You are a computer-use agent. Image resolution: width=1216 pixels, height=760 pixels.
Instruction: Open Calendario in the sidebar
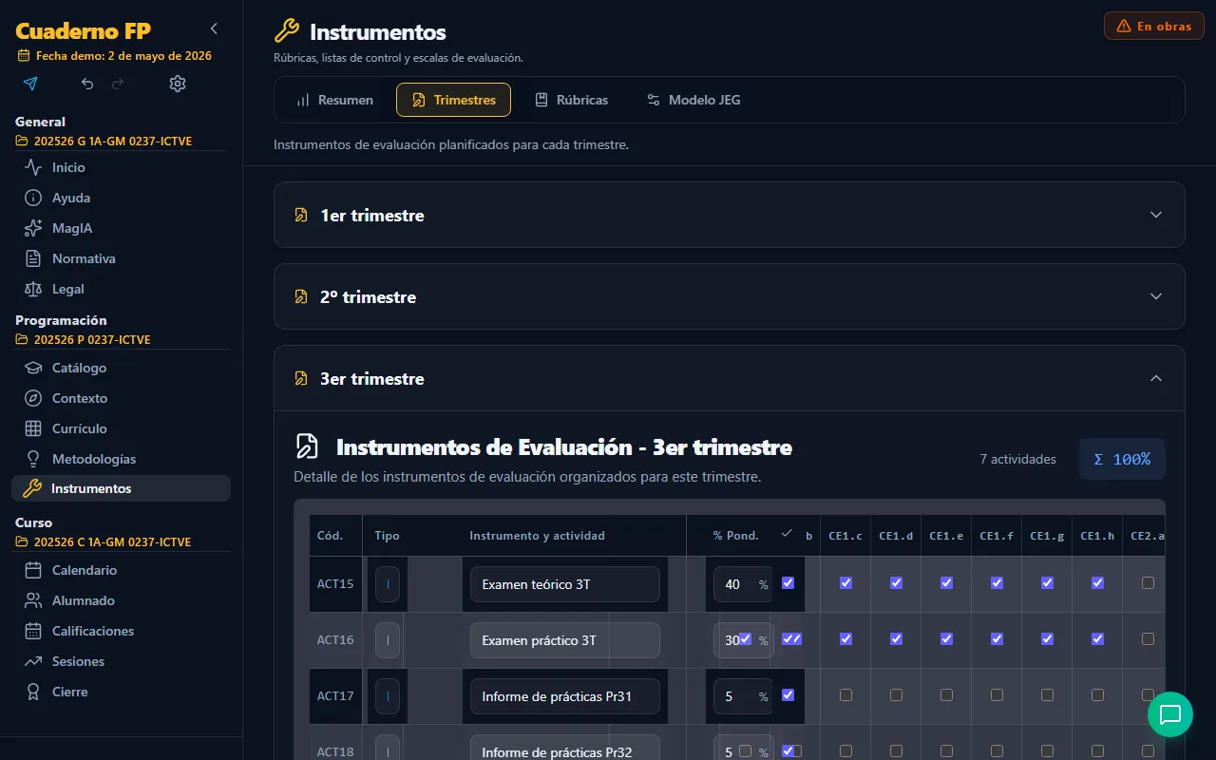point(121,570)
